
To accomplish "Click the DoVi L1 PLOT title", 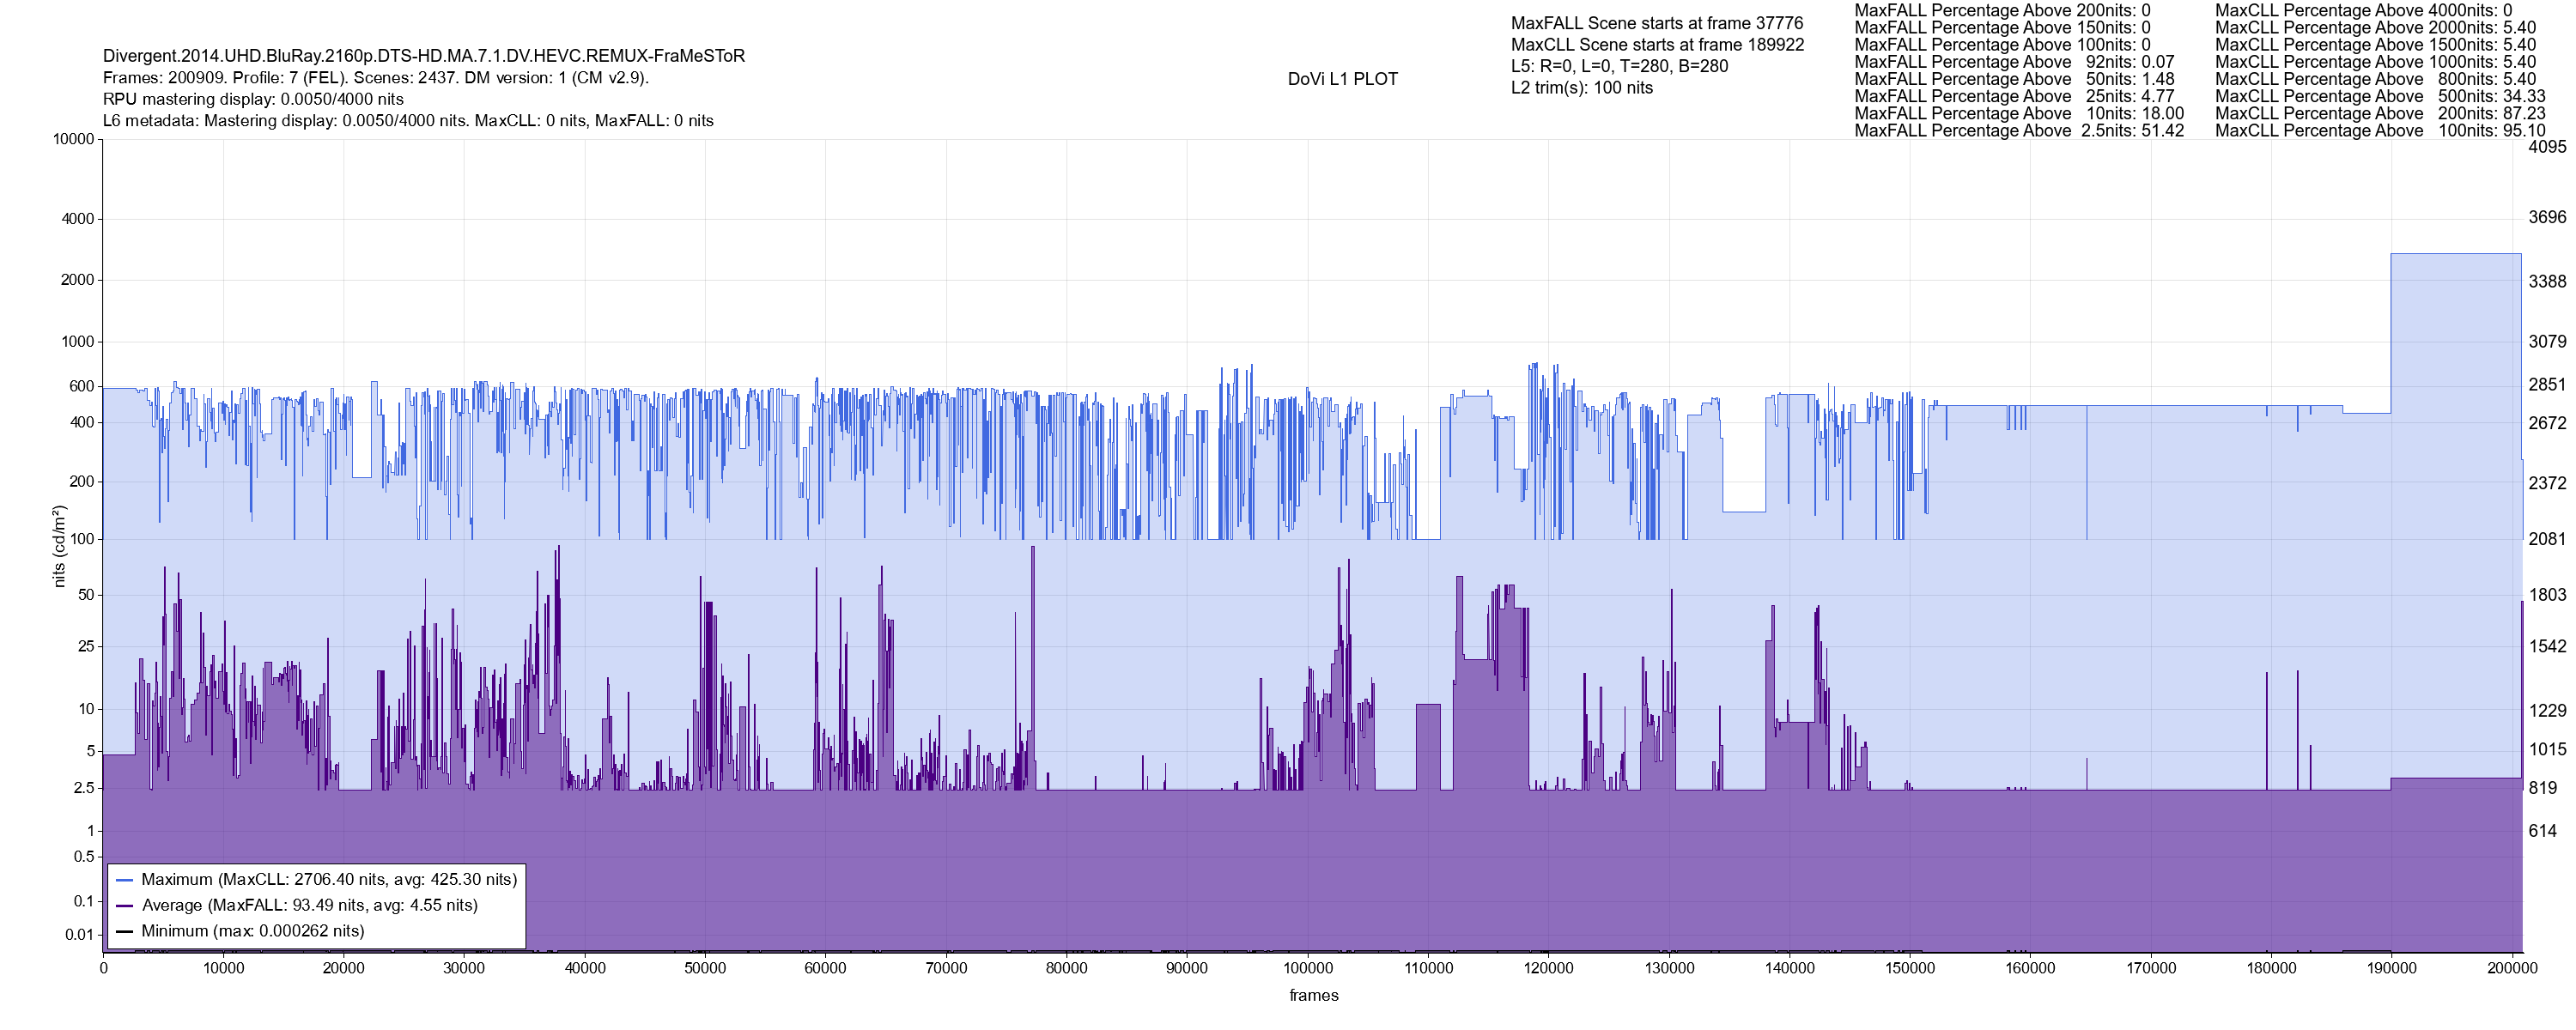I will [1342, 79].
